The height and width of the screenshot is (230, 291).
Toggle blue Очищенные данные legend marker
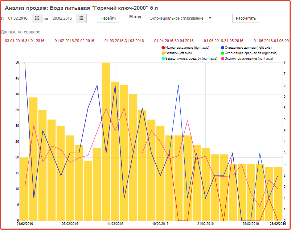click(222, 48)
